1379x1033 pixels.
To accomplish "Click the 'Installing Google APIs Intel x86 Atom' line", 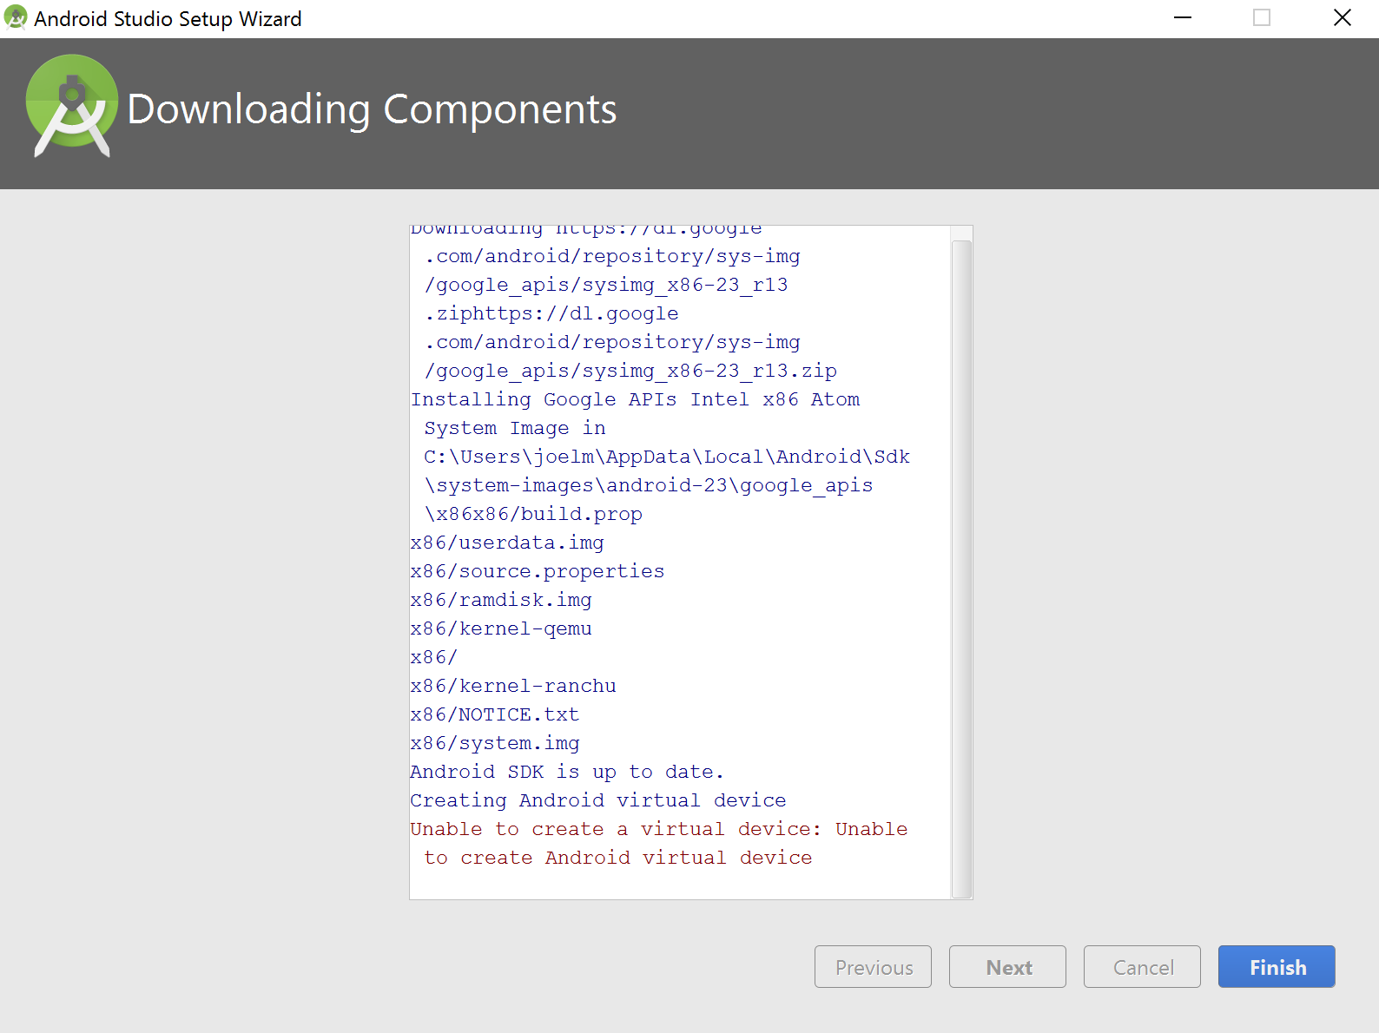I will (x=636, y=399).
